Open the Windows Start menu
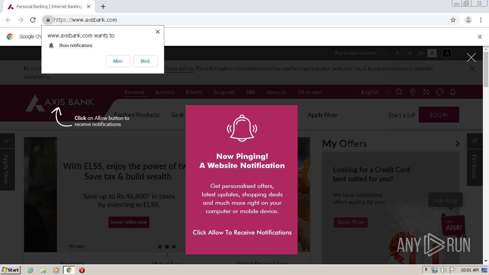 pyautogui.click(x=10, y=270)
